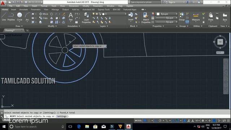Select the Scale tool icon
The height and width of the screenshot is (130, 231).
pyautogui.click(x=51, y=22)
